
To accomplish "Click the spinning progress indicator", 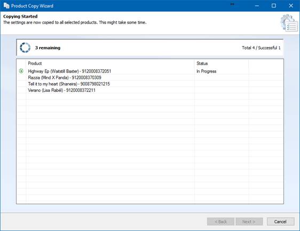I will (25, 47).
